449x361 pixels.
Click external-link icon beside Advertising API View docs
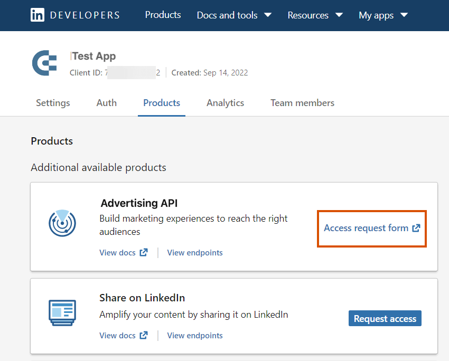144,253
